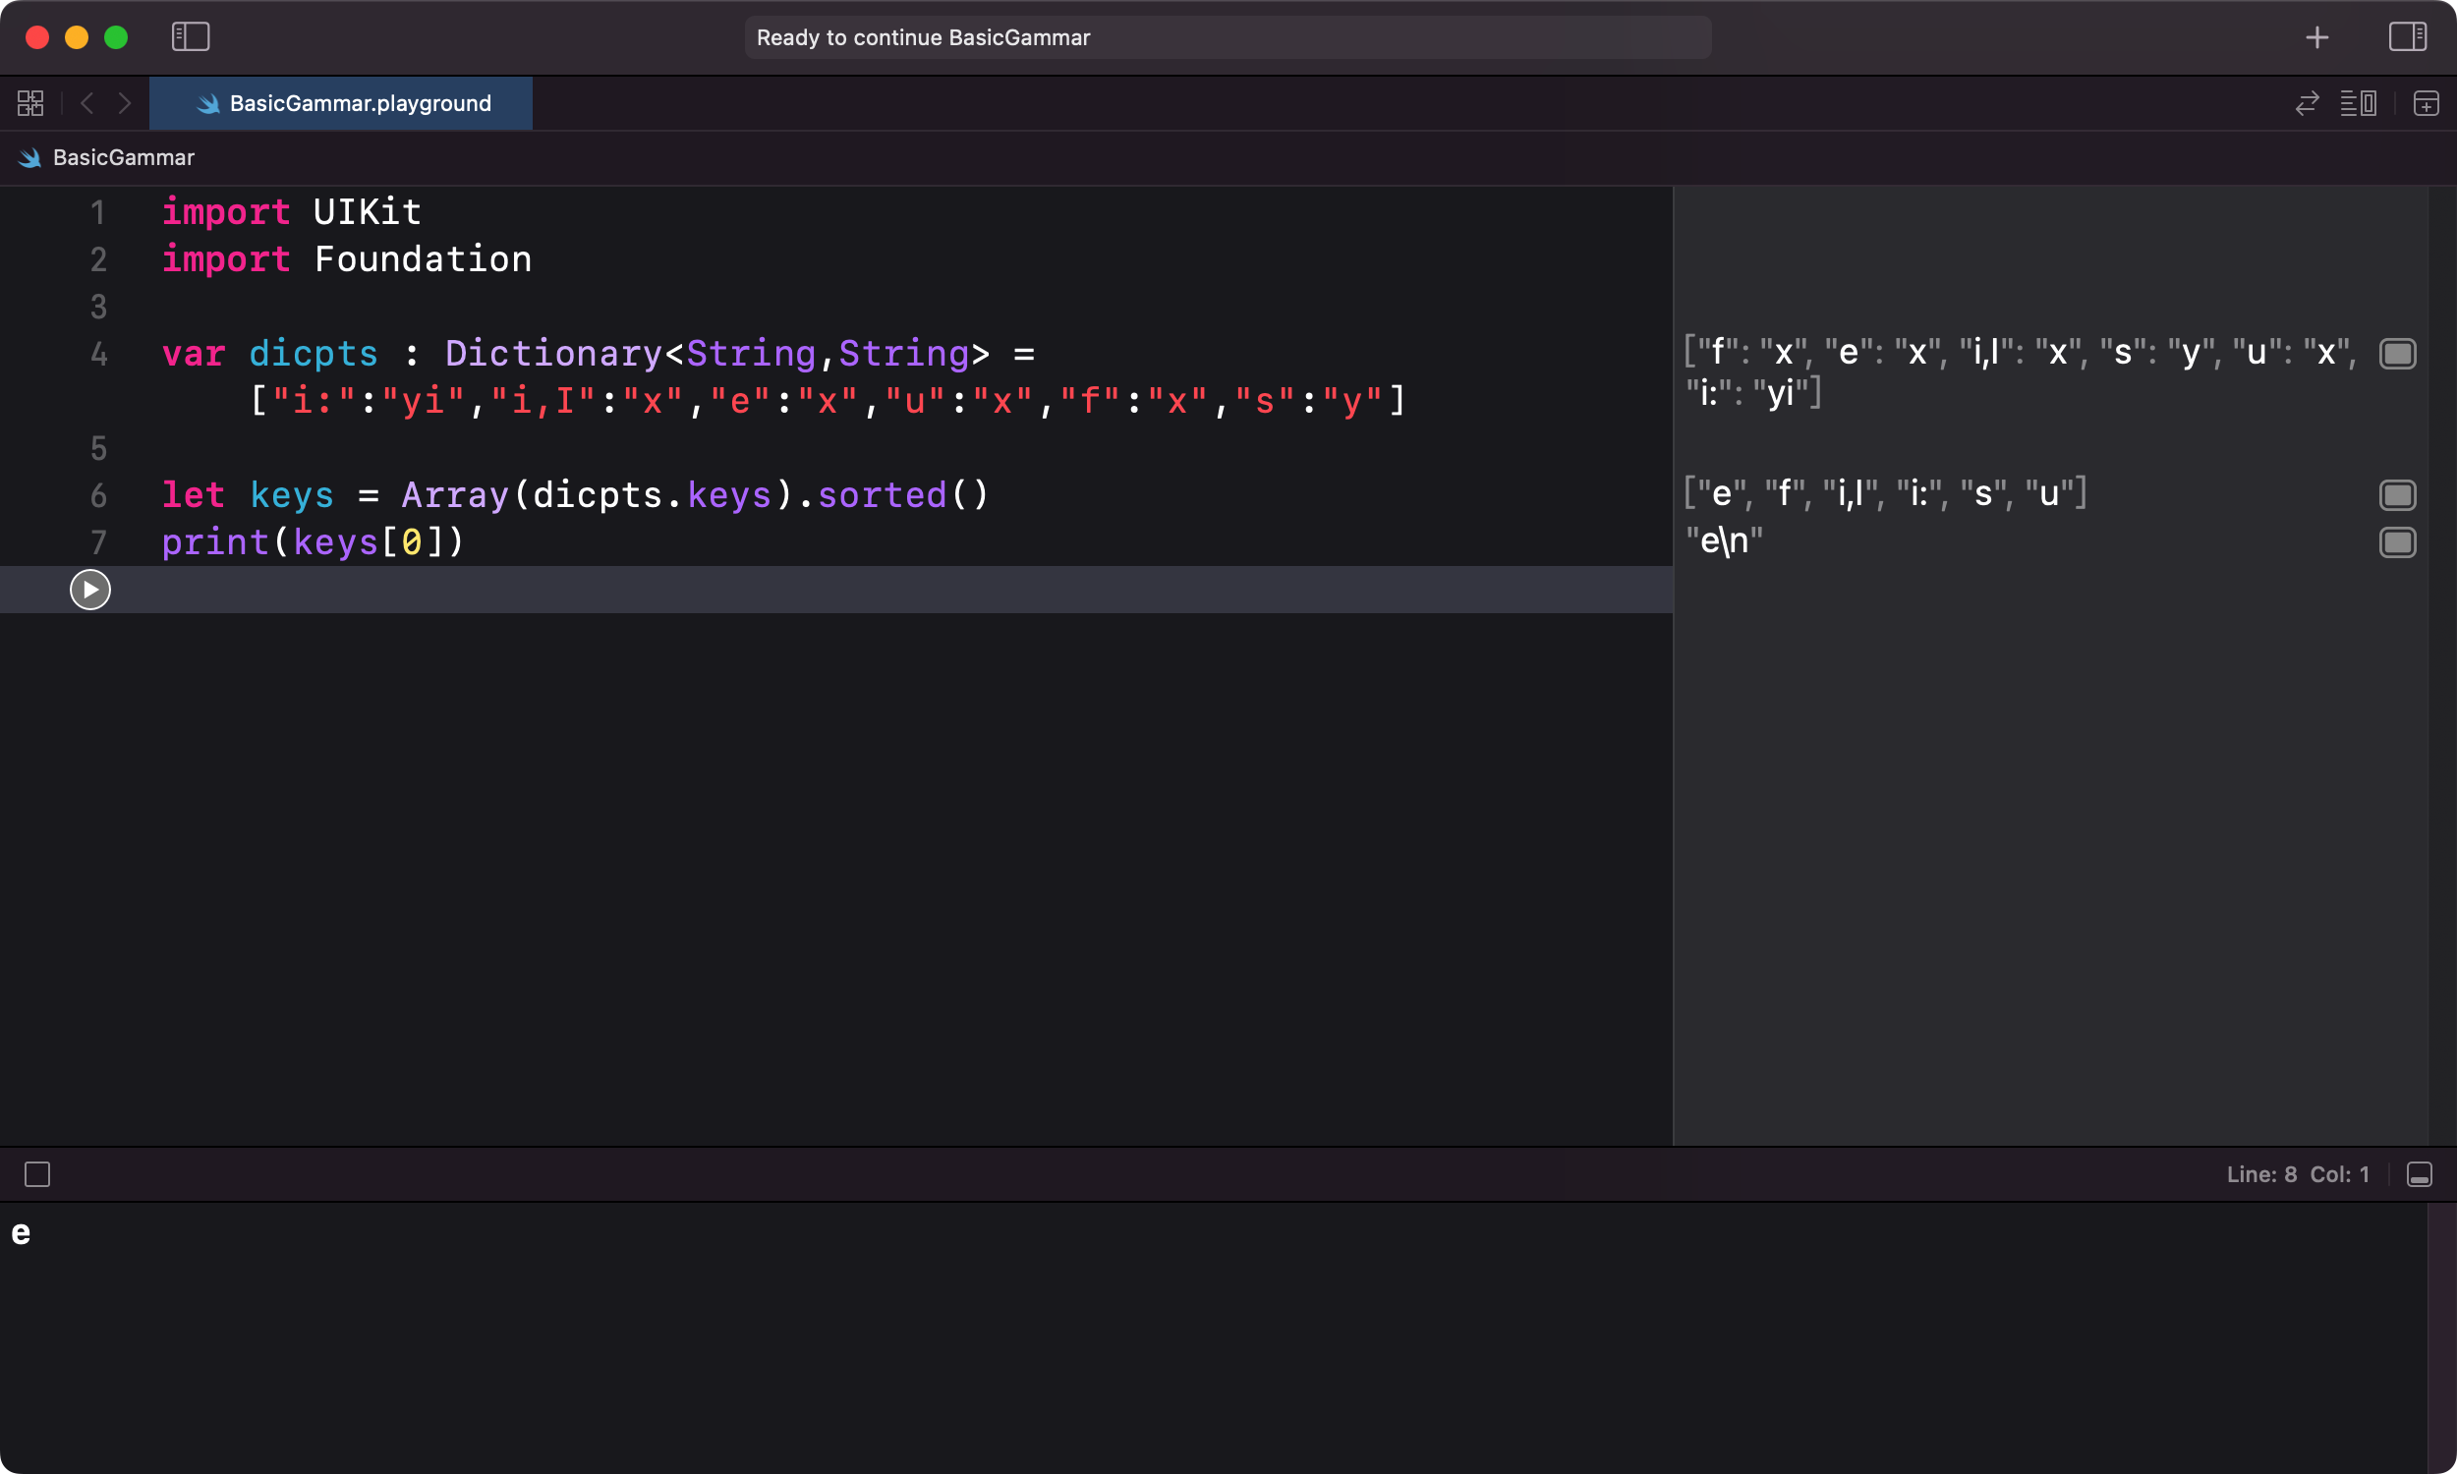The height and width of the screenshot is (1474, 2457).
Task: Click the "var dicpts" declaration line
Action: point(598,354)
